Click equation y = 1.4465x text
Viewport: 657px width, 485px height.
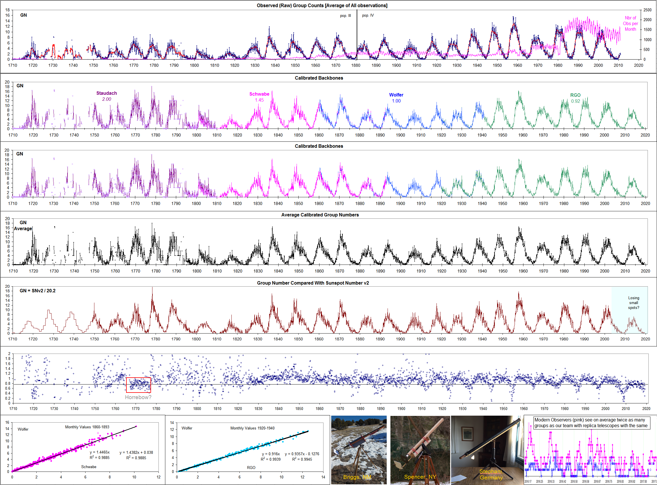point(100,452)
